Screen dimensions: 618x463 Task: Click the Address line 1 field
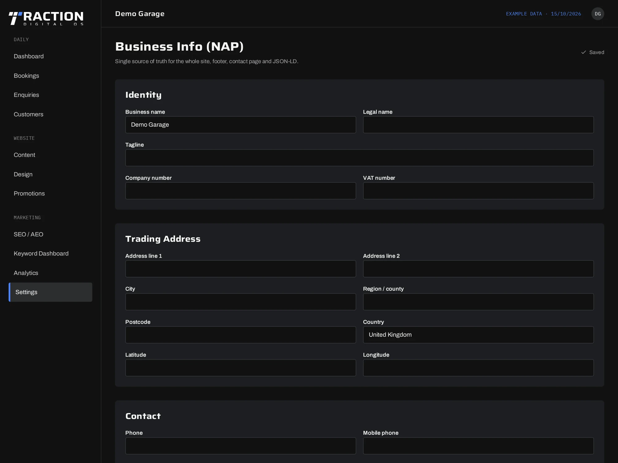(240, 269)
